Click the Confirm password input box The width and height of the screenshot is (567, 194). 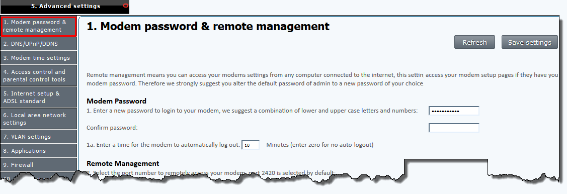454,128
